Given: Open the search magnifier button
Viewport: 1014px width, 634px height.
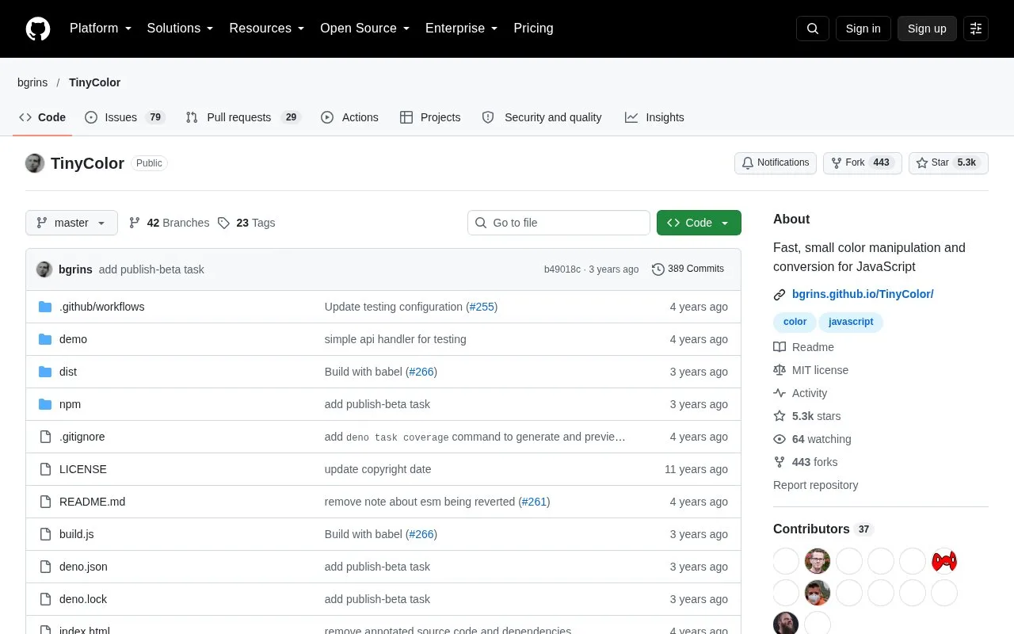Looking at the screenshot, I should pos(813,29).
